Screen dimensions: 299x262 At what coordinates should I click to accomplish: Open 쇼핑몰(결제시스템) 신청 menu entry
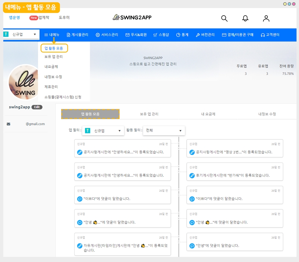tap(63, 97)
